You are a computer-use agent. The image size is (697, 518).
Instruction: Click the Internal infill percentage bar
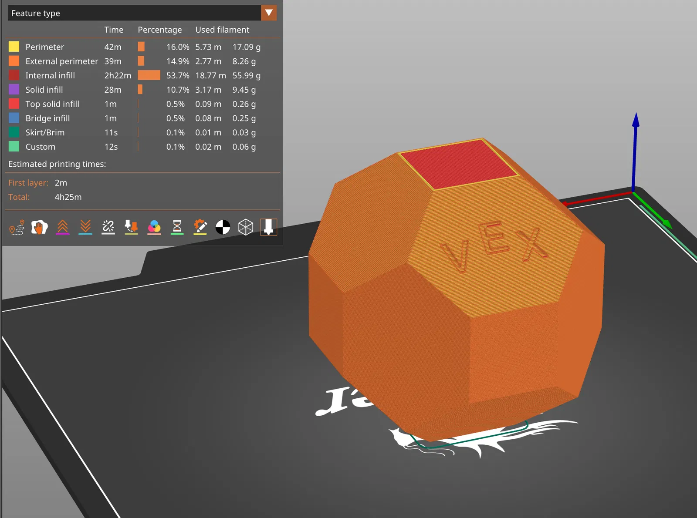[149, 75]
